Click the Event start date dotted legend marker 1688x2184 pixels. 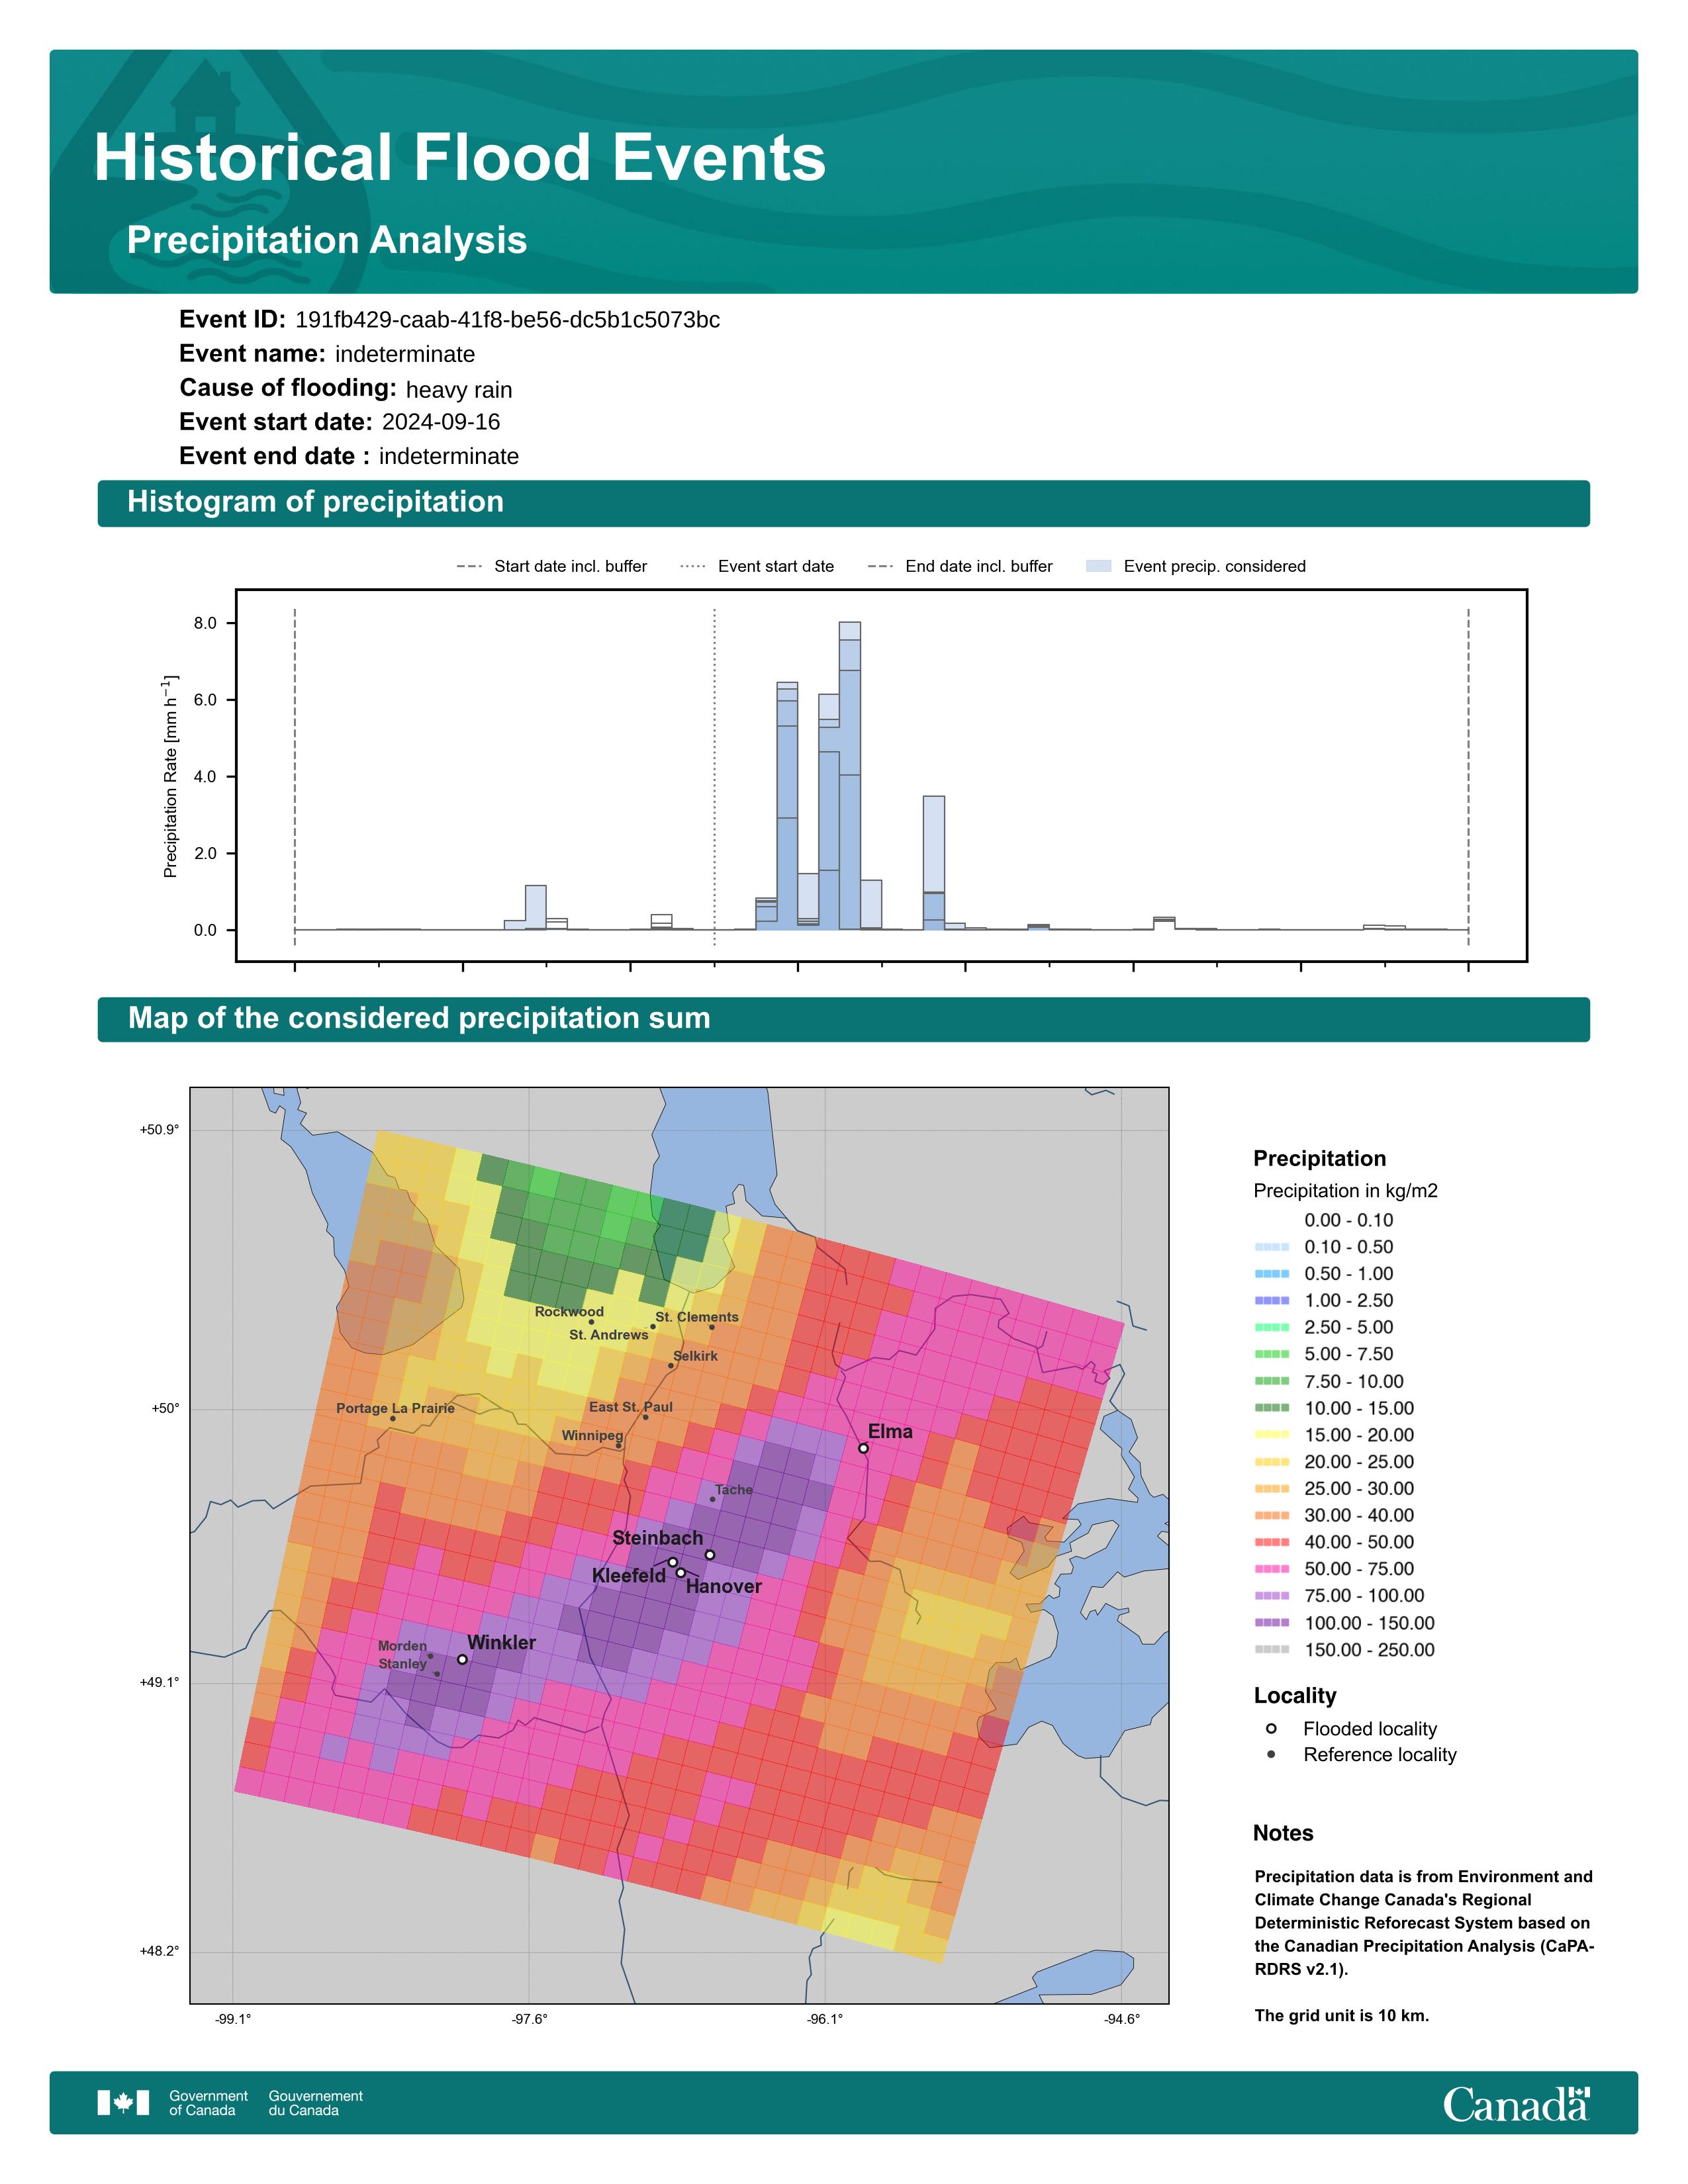tap(693, 566)
